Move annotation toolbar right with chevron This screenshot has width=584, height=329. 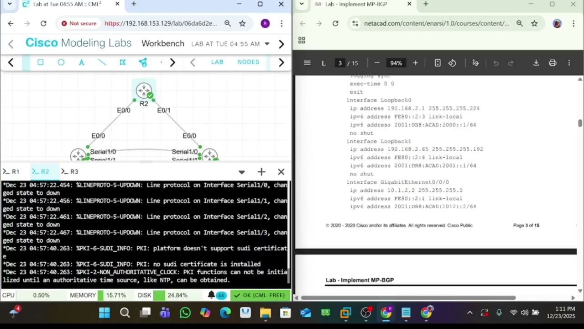172,62
